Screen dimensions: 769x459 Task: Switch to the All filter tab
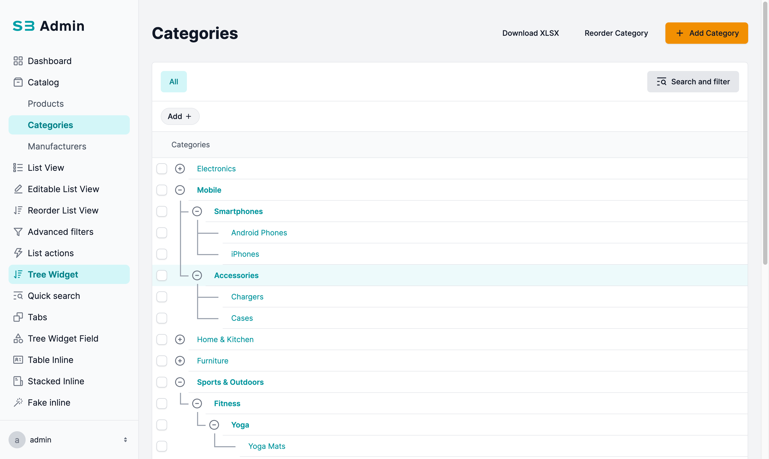[x=174, y=82]
